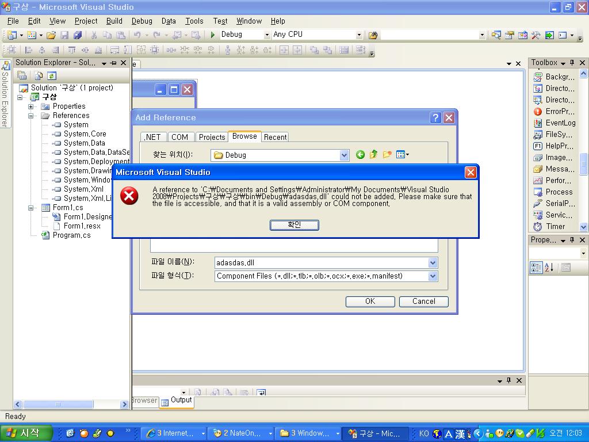Click the Help question mark in Add Reference
The height and width of the screenshot is (442, 589).
435,117
